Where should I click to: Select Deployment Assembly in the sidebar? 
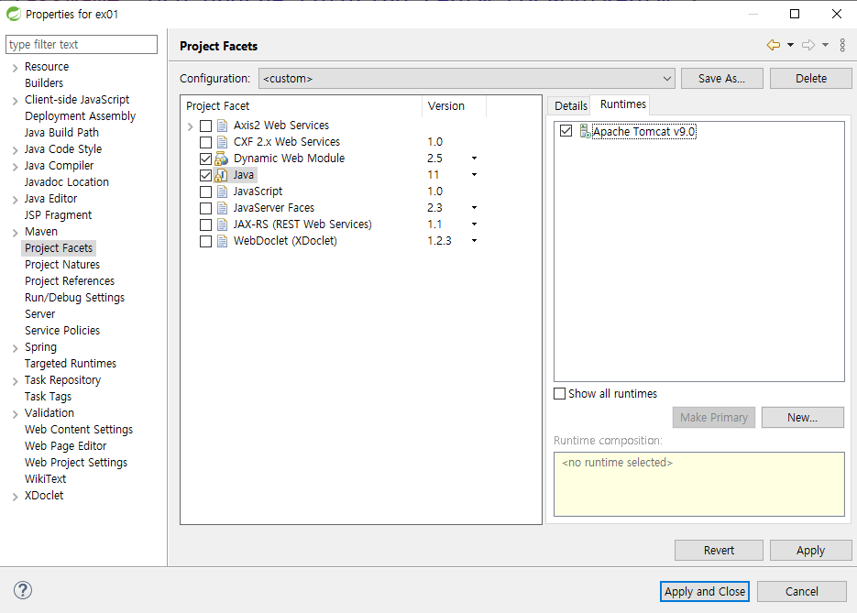tap(80, 115)
